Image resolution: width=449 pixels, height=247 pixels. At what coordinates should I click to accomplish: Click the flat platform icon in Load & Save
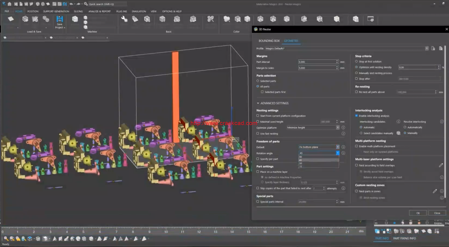click(11, 19)
